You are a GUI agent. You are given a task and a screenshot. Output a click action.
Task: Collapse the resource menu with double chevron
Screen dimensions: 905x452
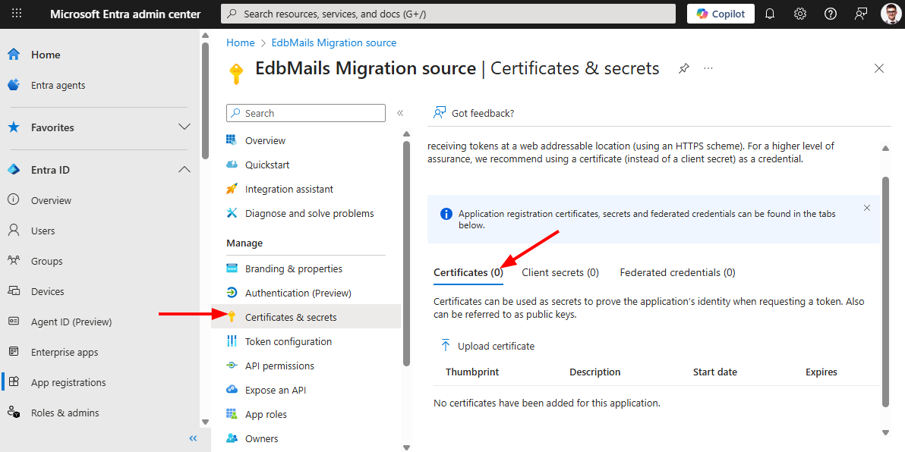coord(400,113)
